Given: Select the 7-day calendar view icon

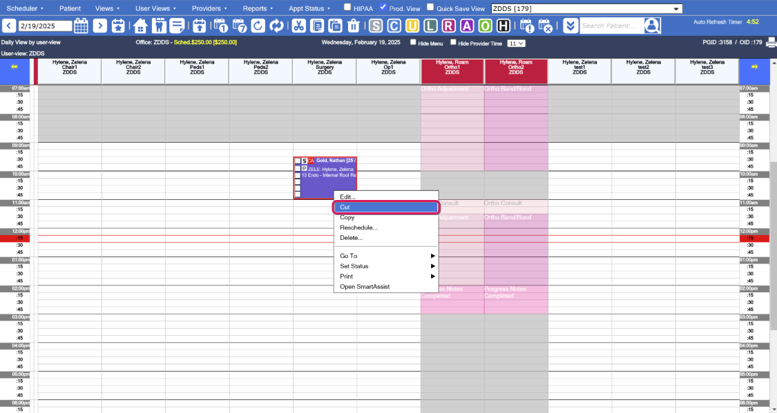Looking at the screenshot, I should pos(239,26).
